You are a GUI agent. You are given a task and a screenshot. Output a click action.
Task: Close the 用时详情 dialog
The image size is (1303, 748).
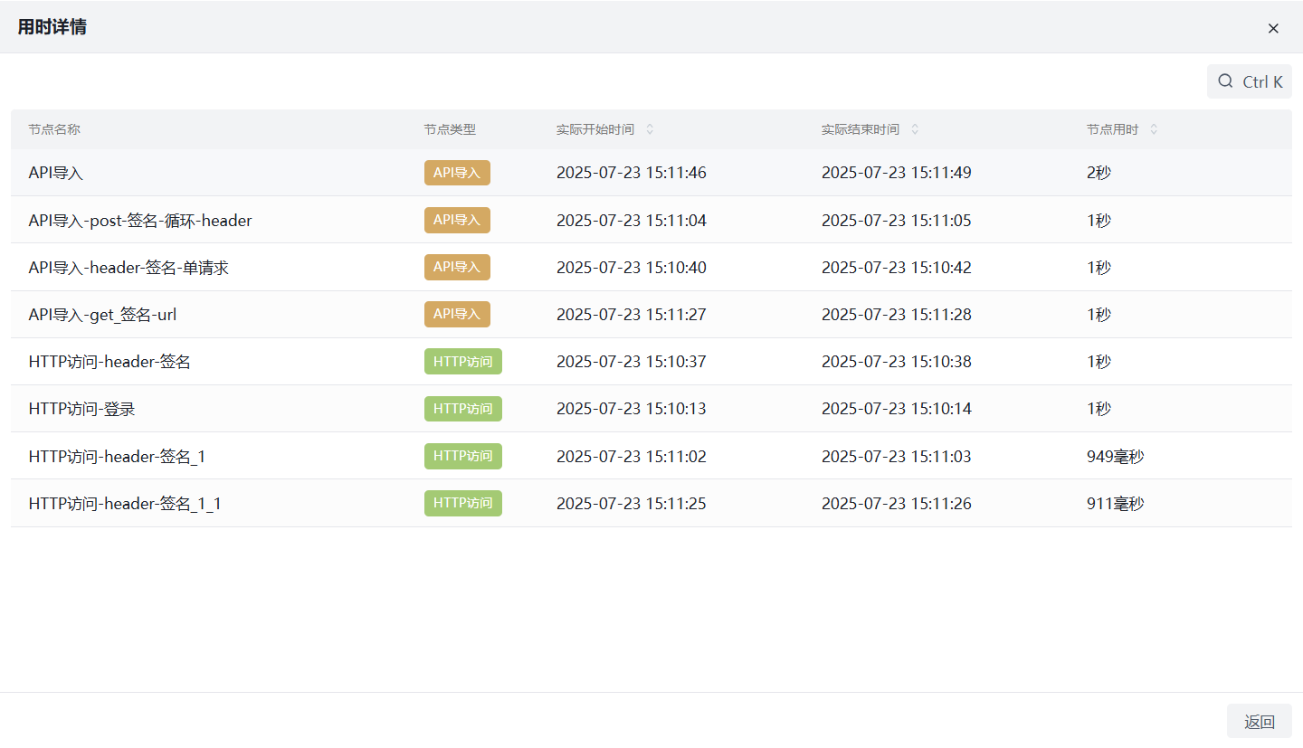click(1273, 28)
